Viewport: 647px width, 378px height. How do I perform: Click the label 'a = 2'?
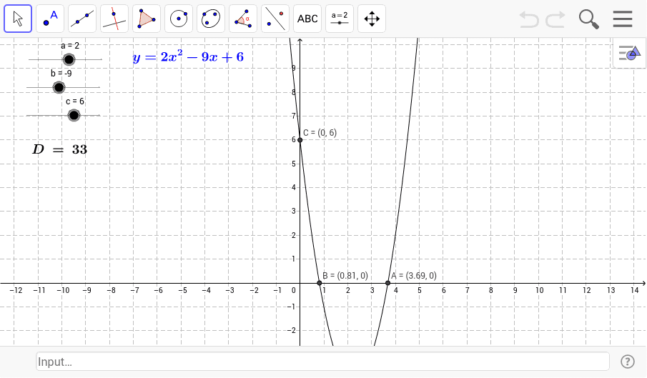click(x=70, y=46)
